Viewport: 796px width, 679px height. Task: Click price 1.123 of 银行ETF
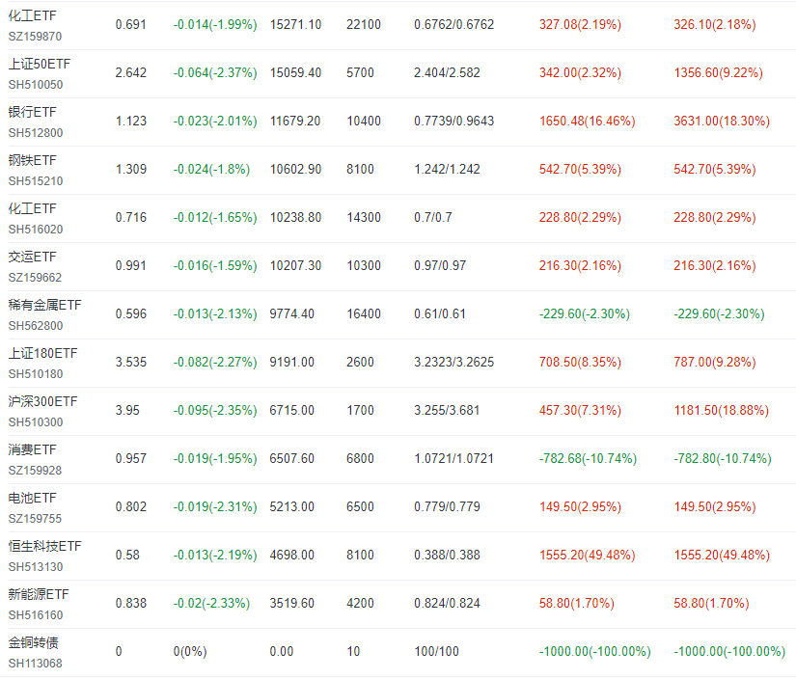(131, 122)
